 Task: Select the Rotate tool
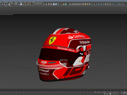click(5, 4)
